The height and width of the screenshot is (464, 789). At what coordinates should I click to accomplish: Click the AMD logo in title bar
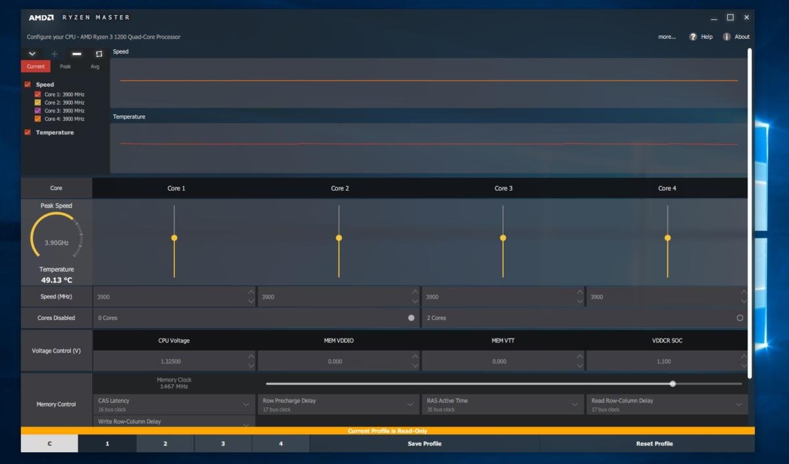click(x=41, y=17)
